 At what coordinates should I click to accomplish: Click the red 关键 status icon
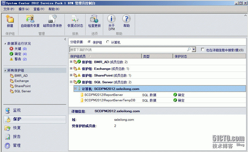coord(11,49)
